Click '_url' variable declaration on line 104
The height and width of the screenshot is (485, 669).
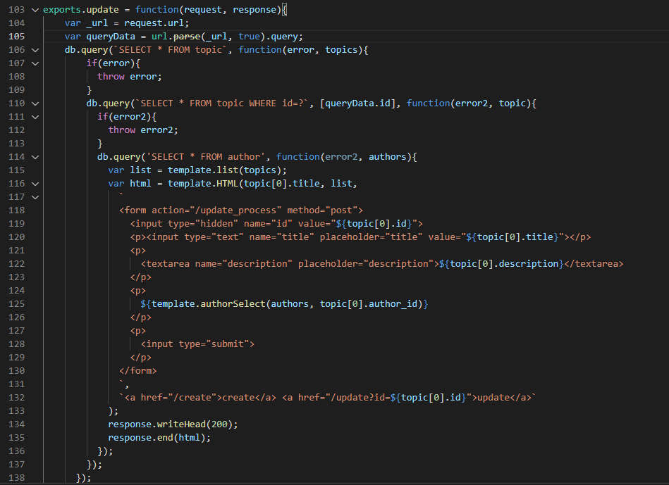click(97, 23)
